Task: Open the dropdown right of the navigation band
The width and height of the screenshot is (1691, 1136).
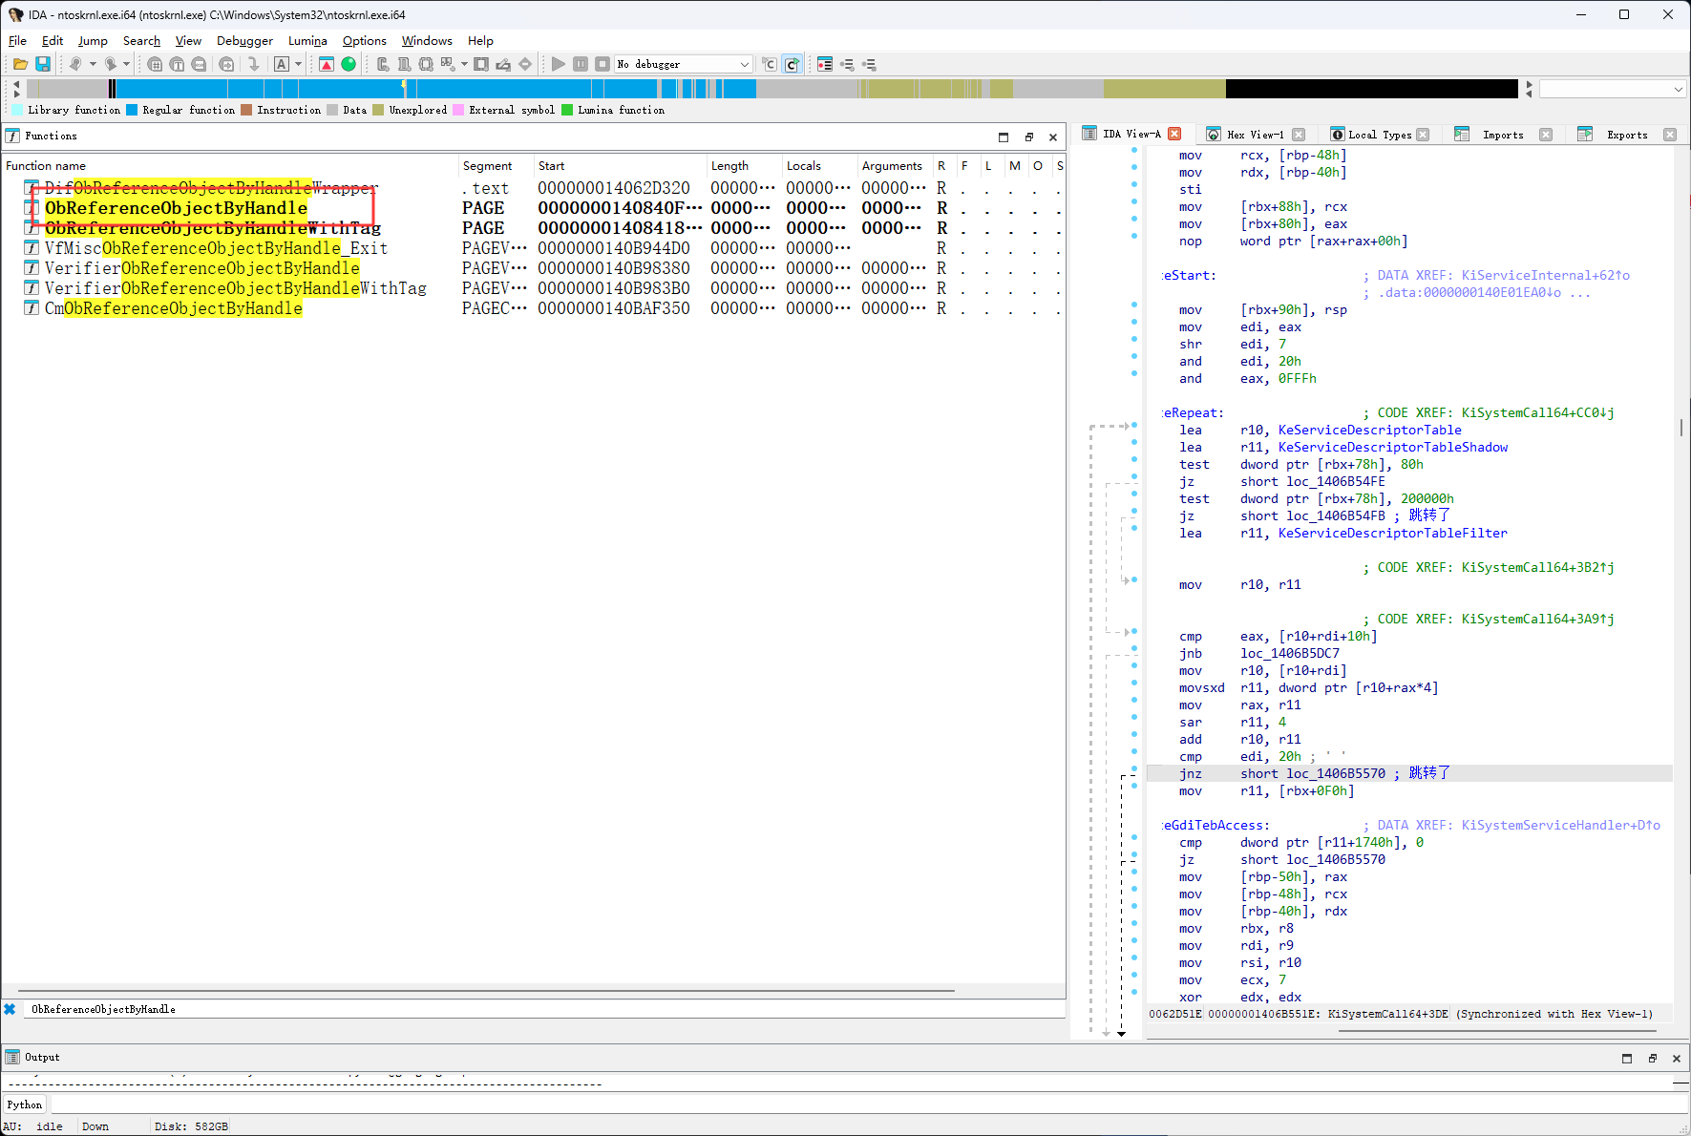Action: pyautogui.click(x=1612, y=89)
